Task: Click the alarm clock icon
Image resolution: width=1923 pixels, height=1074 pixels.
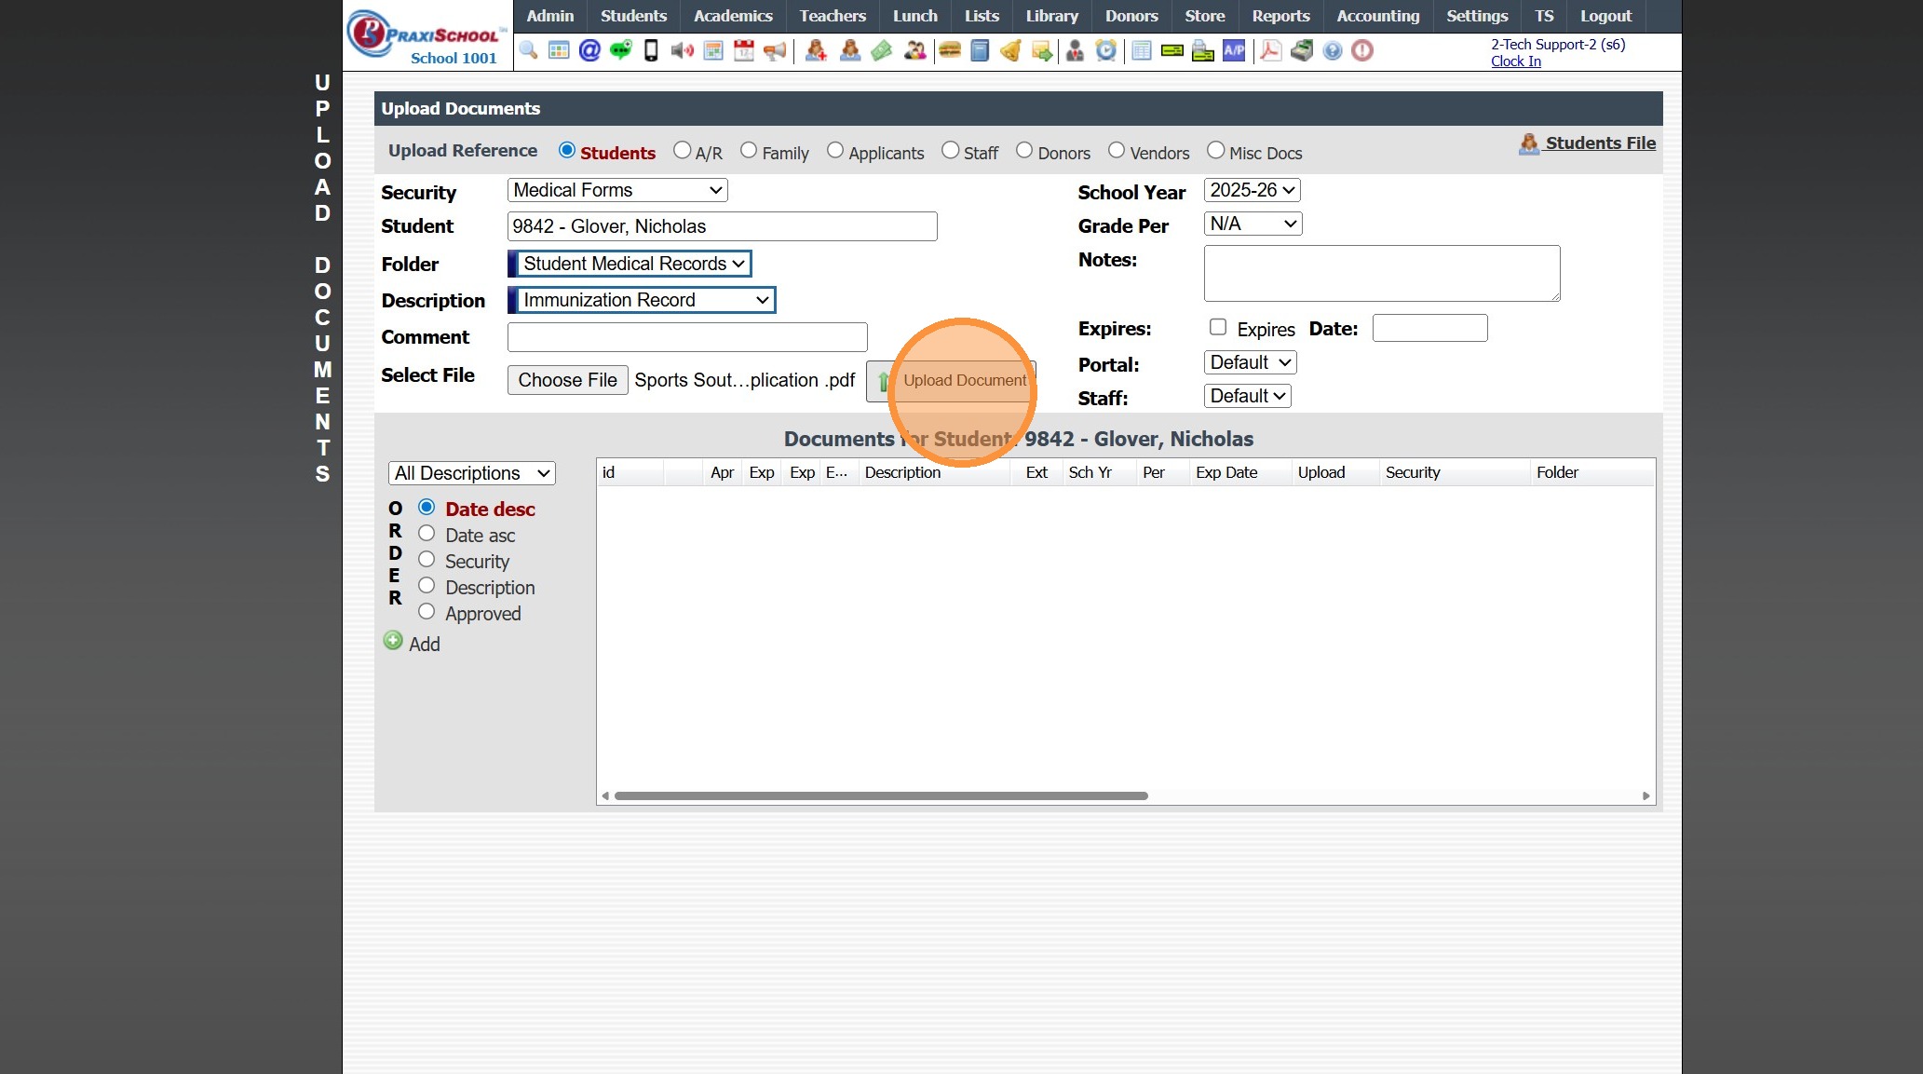Action: pyautogui.click(x=1105, y=50)
